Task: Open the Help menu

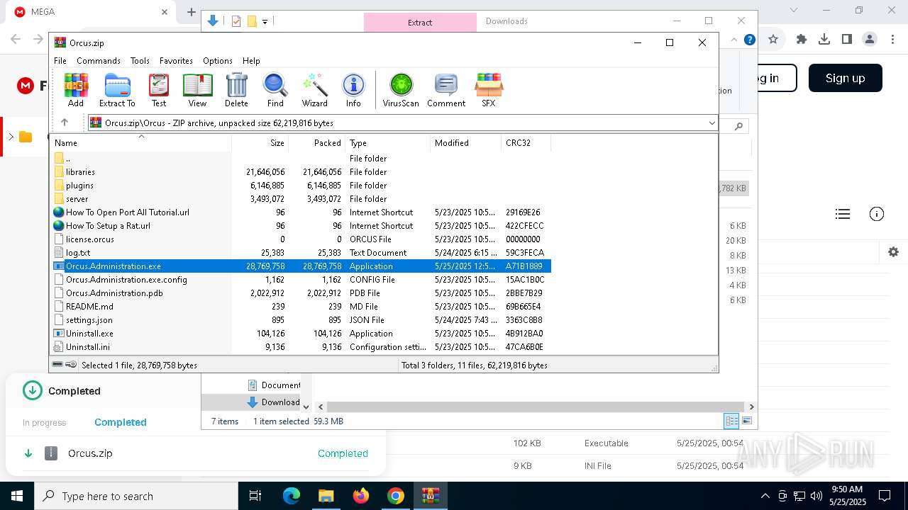Action: pyautogui.click(x=251, y=61)
